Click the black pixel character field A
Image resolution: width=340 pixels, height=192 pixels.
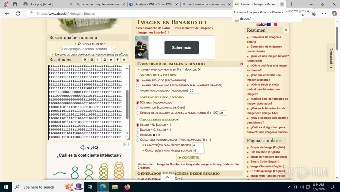[198, 145]
